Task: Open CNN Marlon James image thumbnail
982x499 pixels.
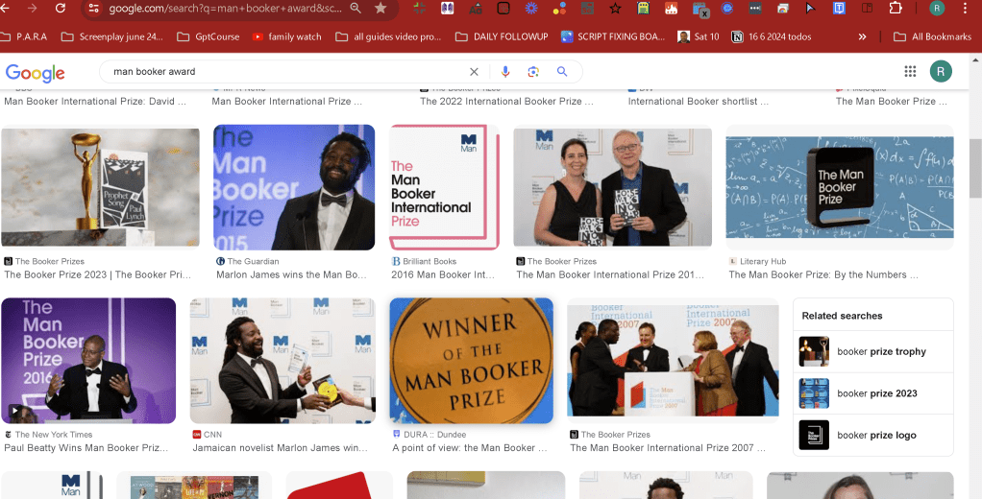Action: [x=282, y=361]
